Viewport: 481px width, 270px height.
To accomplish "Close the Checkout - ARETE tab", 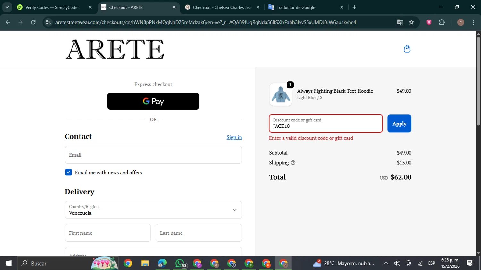I will [x=174, y=7].
